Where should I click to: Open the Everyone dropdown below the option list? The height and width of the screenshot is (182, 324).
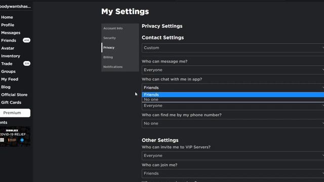(x=233, y=106)
